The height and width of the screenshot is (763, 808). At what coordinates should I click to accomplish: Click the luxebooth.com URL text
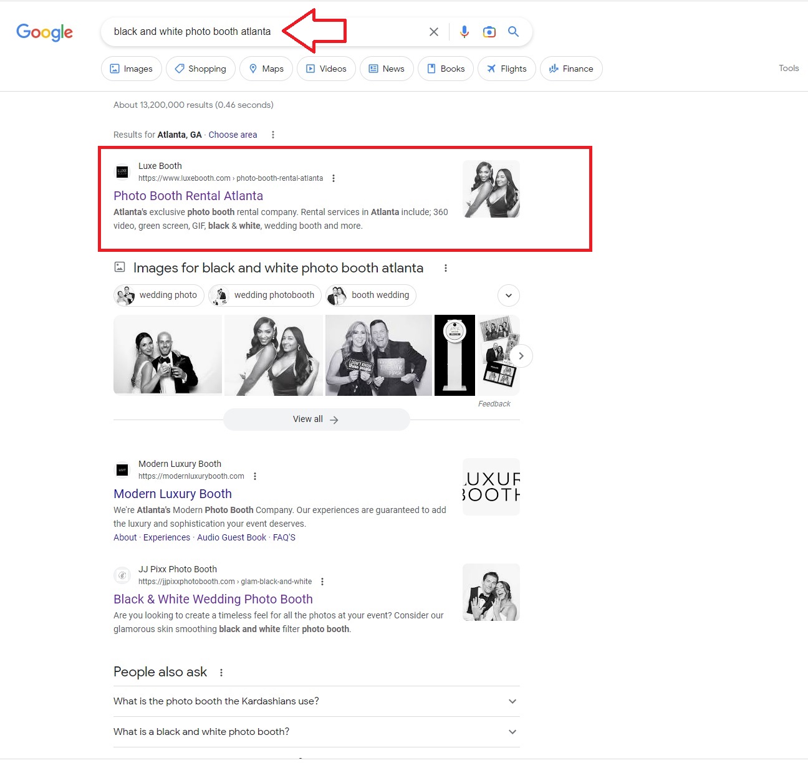(x=231, y=178)
